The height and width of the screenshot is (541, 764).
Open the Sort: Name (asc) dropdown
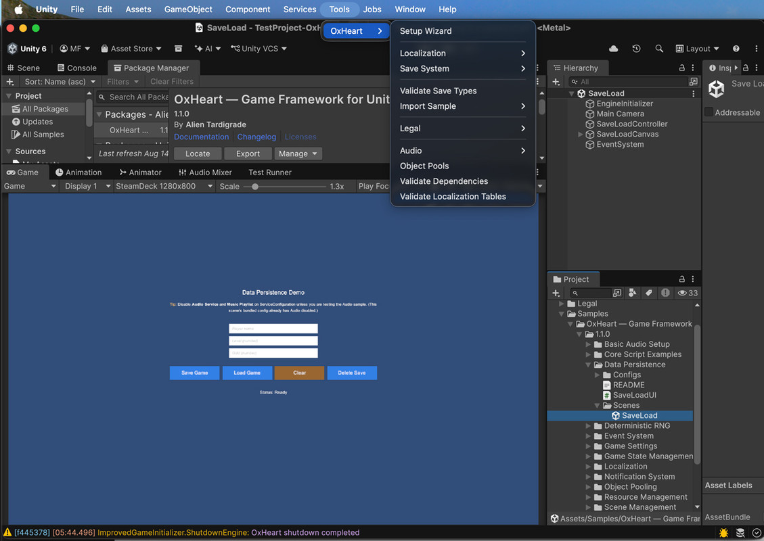click(60, 82)
